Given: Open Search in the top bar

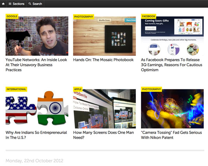Looking at the screenshot, I should click(x=35, y=4).
